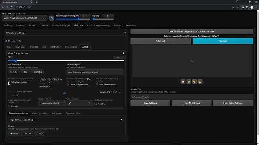Viewport: 259px width, 145px height.
Task: Click the share page icon in address bar
Action: pyautogui.click(x=233, y=7)
